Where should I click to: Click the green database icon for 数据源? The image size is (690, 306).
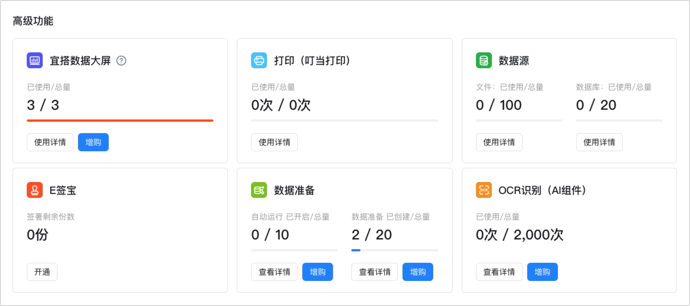484,60
